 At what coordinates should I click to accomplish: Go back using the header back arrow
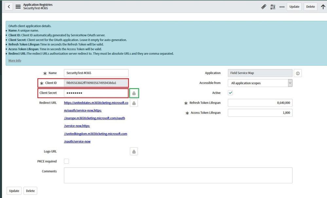coord(9,7)
